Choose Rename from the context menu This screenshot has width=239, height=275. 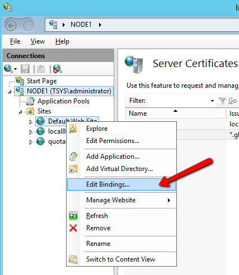click(x=121, y=244)
